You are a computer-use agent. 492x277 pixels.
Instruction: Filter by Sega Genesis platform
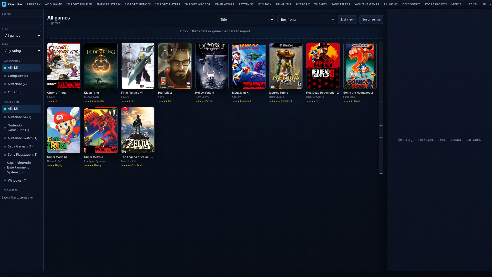[22, 146]
